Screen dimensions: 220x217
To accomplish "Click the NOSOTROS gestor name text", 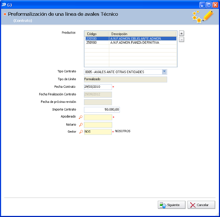I will pyautogui.click(x=122, y=131).
